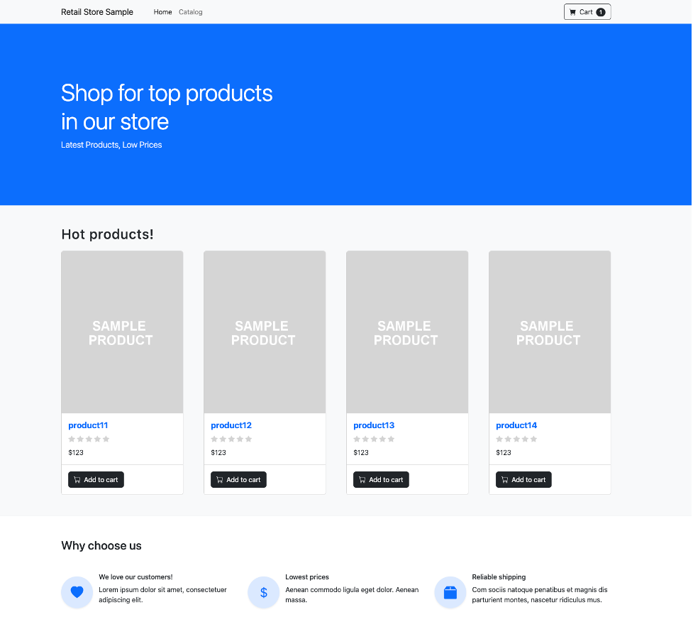Add product12 to the cart
This screenshot has width=693, height=634.
238,479
